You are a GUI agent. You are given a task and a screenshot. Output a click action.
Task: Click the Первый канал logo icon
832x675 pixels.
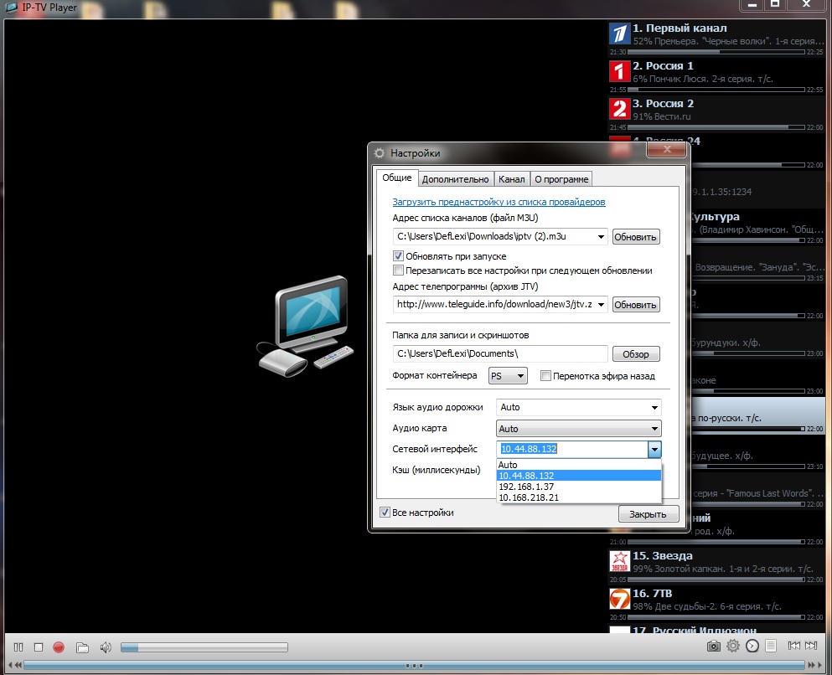tap(619, 34)
